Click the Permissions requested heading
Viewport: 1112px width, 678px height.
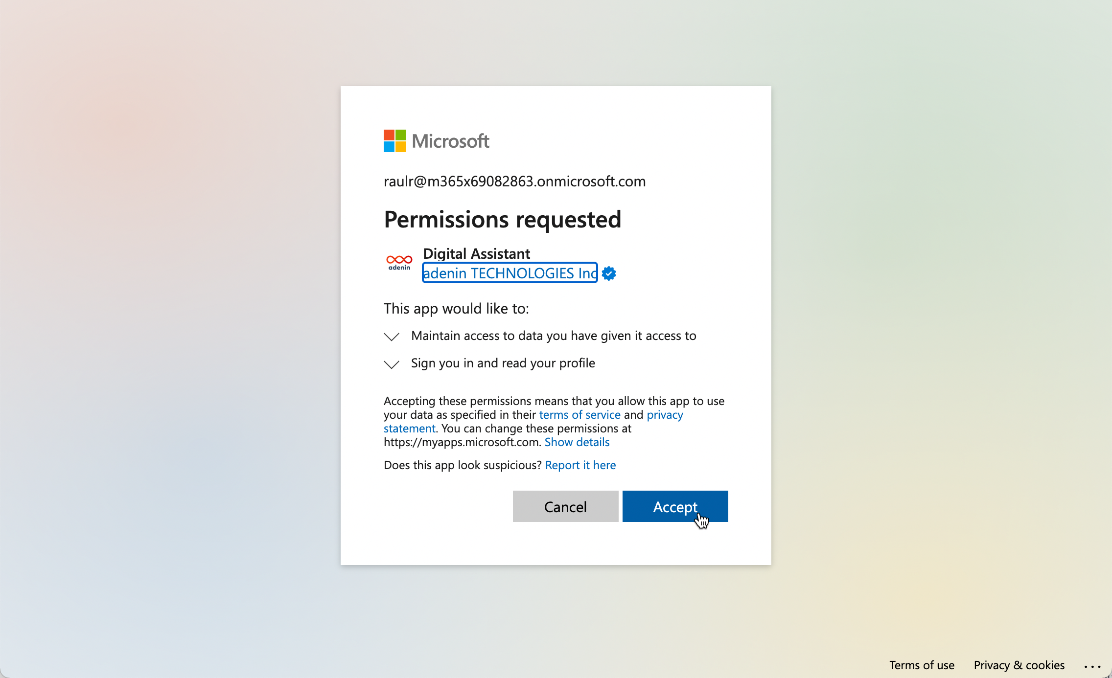503,219
